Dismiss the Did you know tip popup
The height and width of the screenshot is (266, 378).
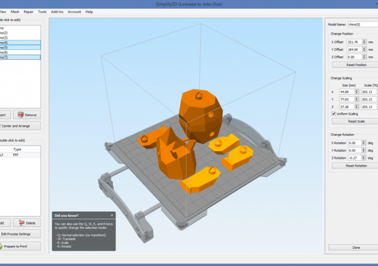112,215
